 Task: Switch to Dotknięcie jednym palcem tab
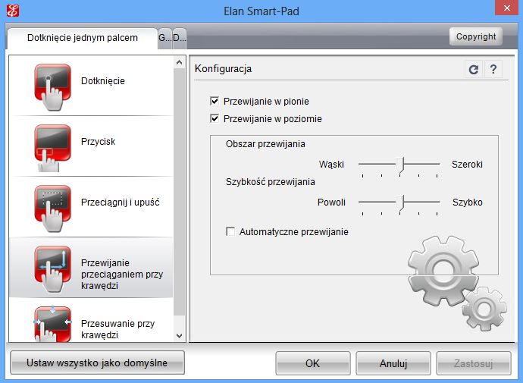[x=83, y=38]
